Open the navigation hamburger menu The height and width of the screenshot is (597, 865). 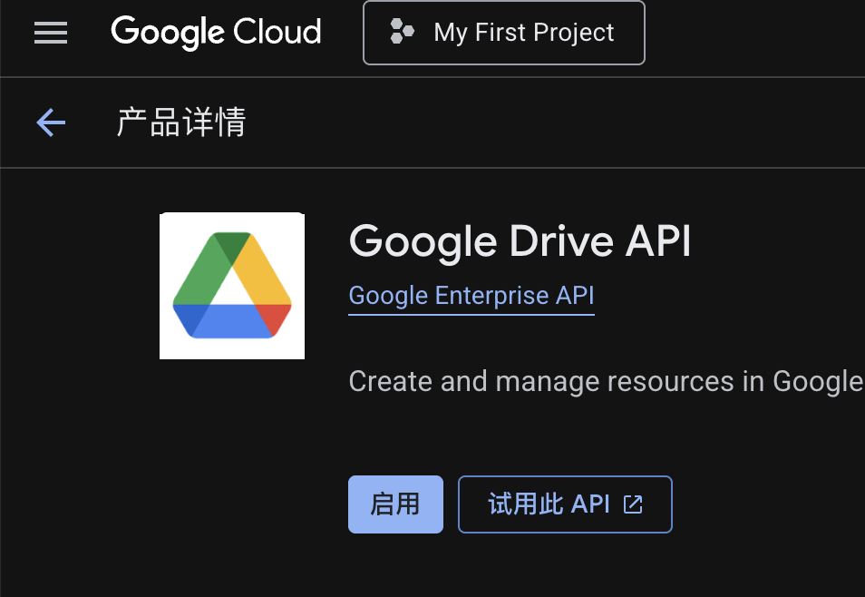[50, 33]
